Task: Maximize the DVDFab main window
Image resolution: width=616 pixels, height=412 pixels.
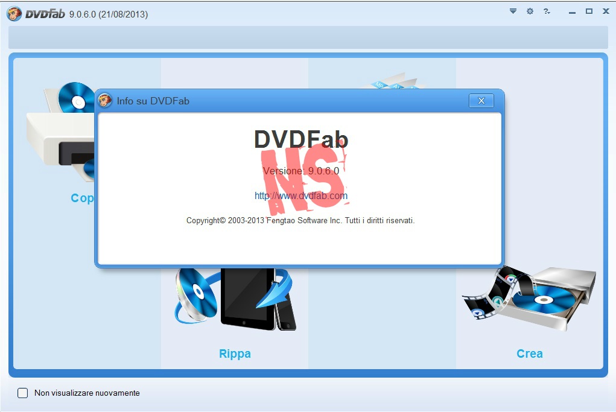Action: tap(589, 11)
